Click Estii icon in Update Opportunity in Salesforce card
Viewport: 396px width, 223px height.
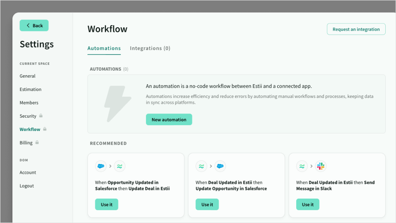click(201, 166)
